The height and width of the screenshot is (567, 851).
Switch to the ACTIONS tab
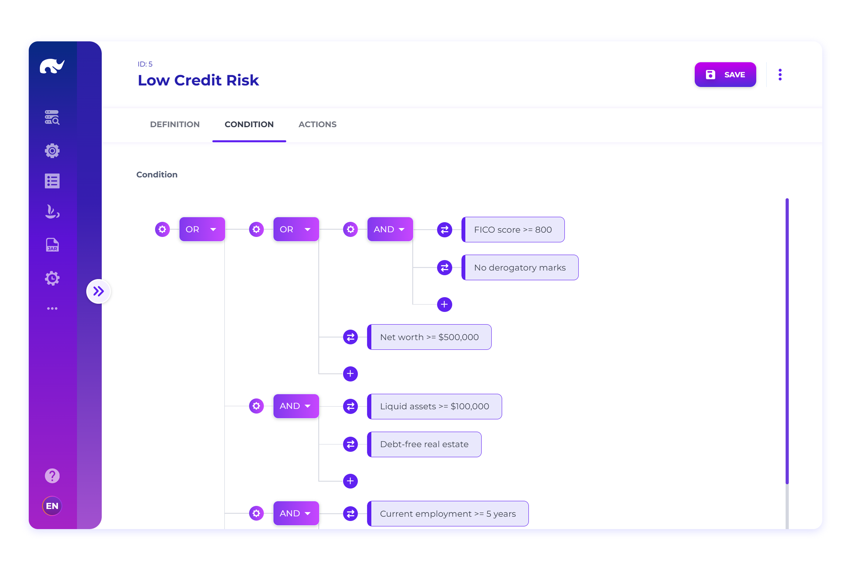tap(317, 124)
